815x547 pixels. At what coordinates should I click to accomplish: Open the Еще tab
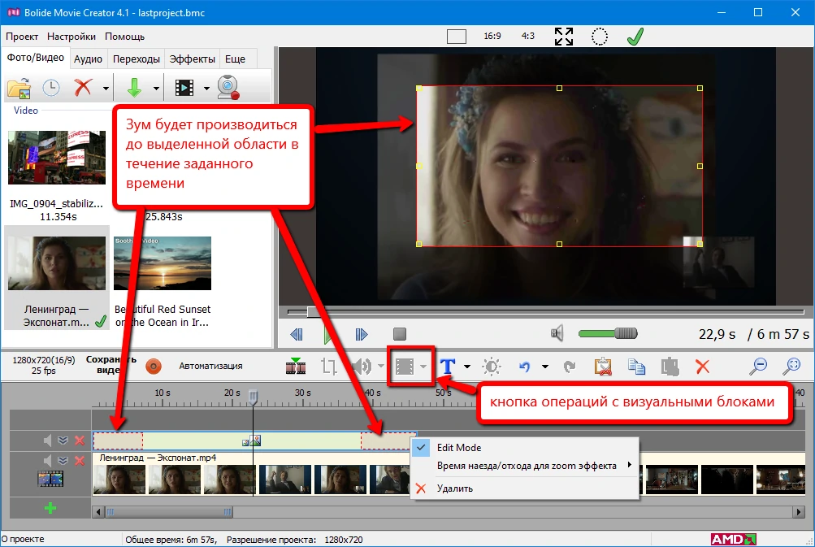pyautogui.click(x=235, y=59)
